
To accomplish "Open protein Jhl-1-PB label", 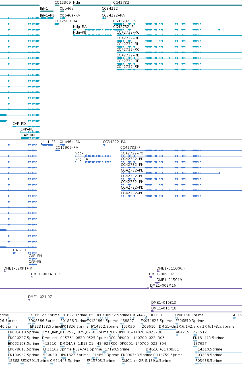I will 48,142.
